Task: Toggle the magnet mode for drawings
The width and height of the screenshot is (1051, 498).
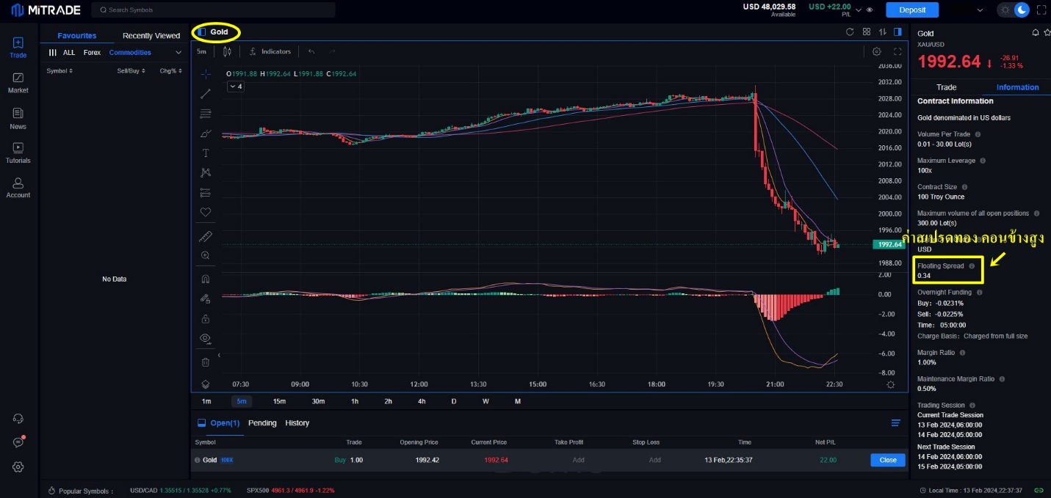Action: coord(206,279)
